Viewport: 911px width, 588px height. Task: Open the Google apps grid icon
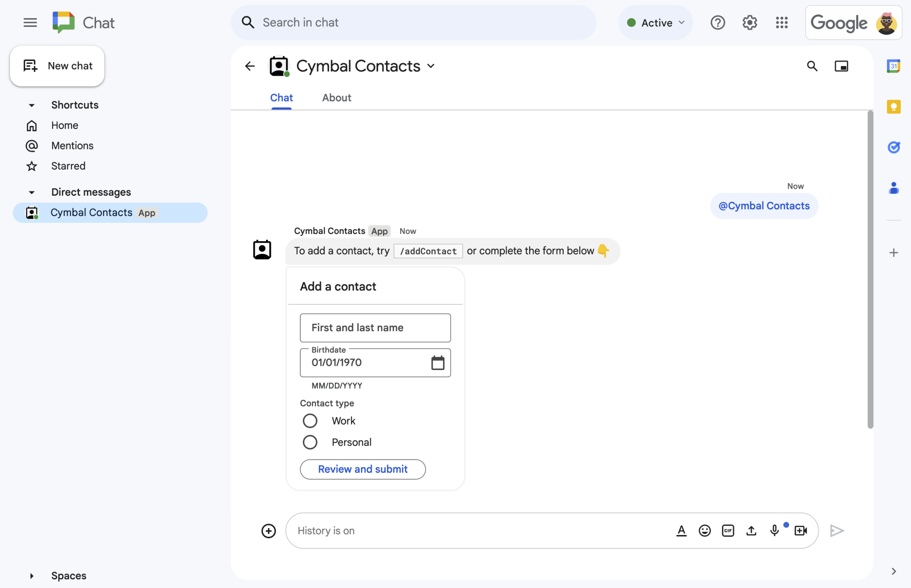coord(782,21)
